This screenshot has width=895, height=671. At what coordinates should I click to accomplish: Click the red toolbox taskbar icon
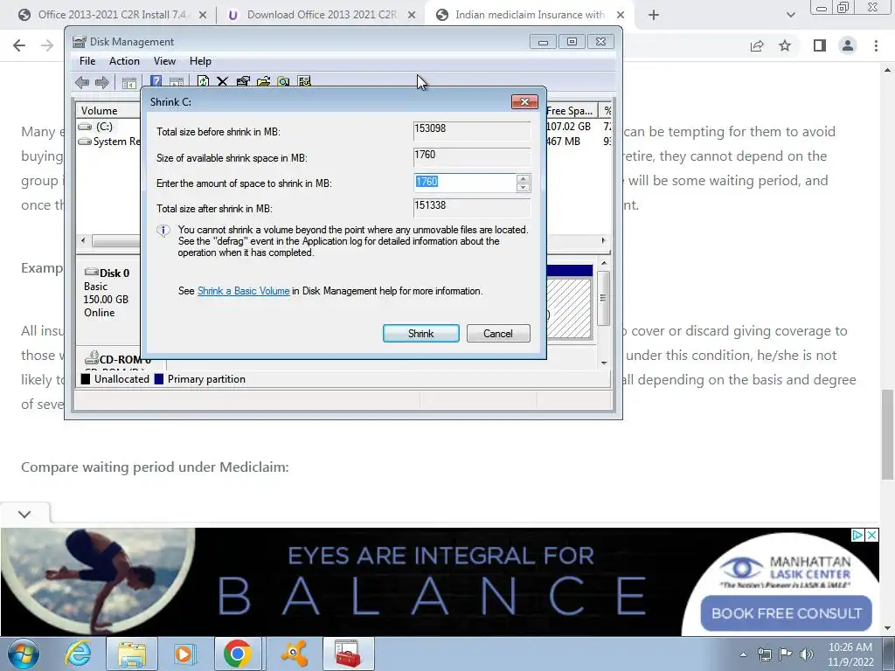348,654
